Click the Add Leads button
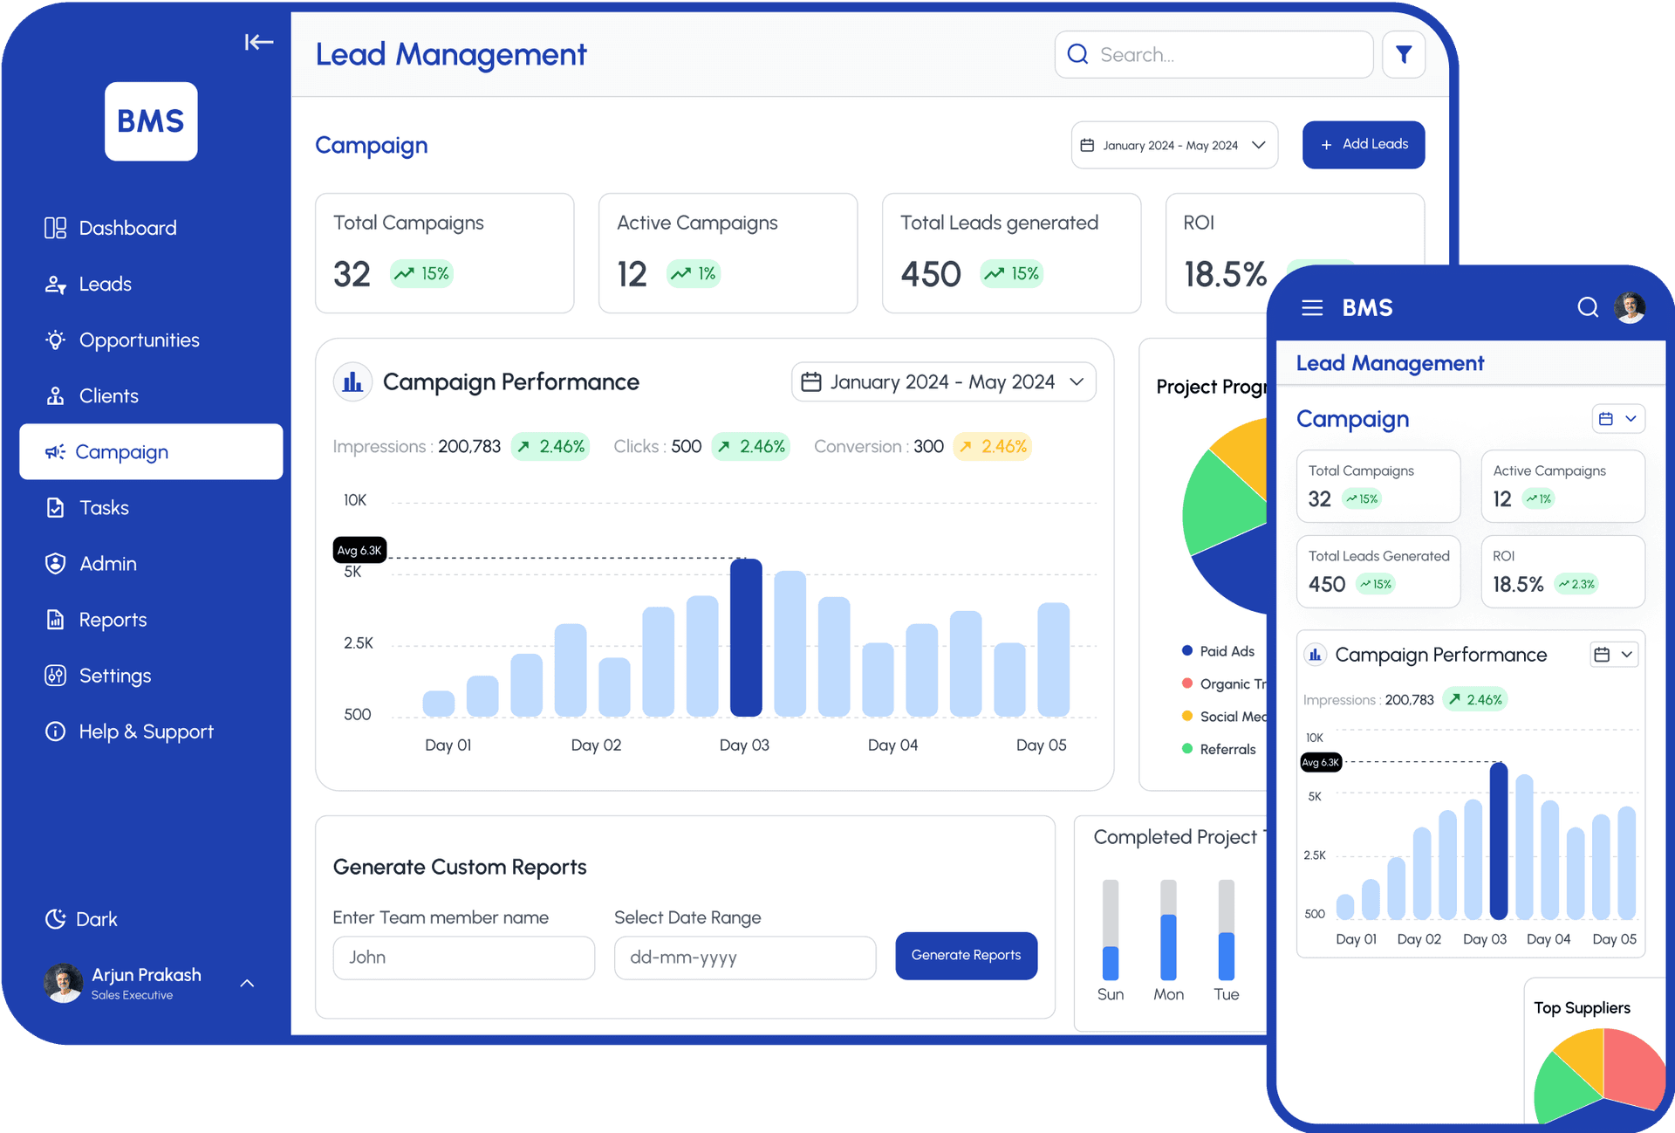 pos(1363,145)
